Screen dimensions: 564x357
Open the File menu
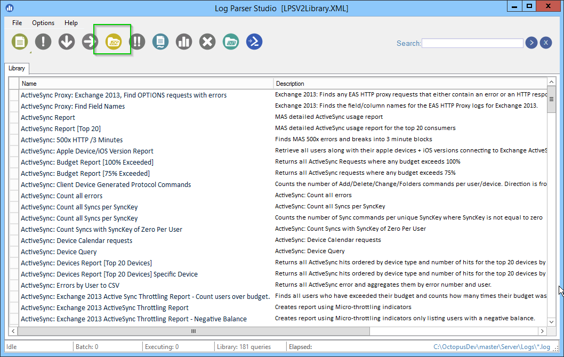17,23
